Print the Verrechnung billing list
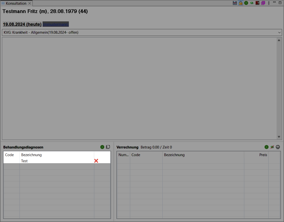This screenshot has height=222, width=284. click(278, 147)
